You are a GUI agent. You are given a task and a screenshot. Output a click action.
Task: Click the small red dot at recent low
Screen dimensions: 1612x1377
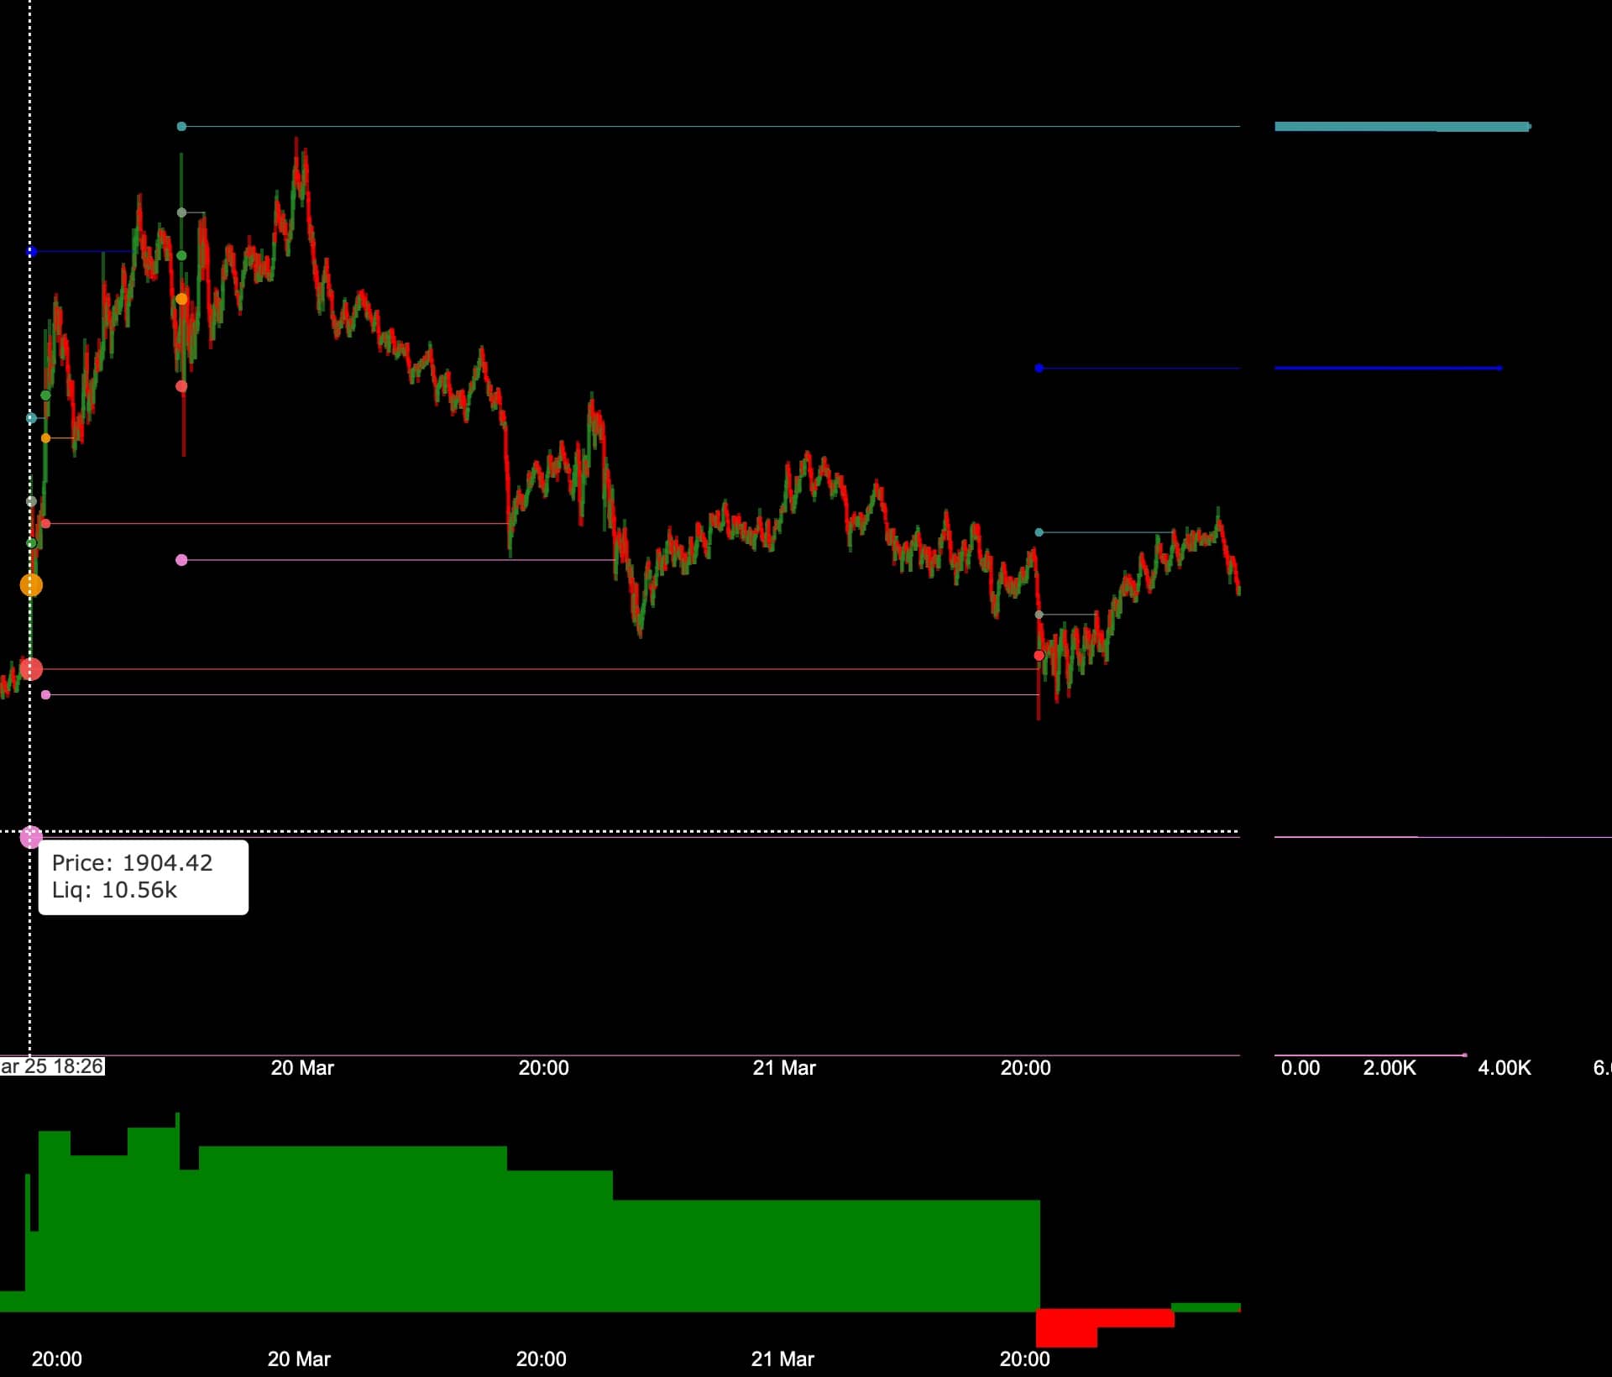1039,656
